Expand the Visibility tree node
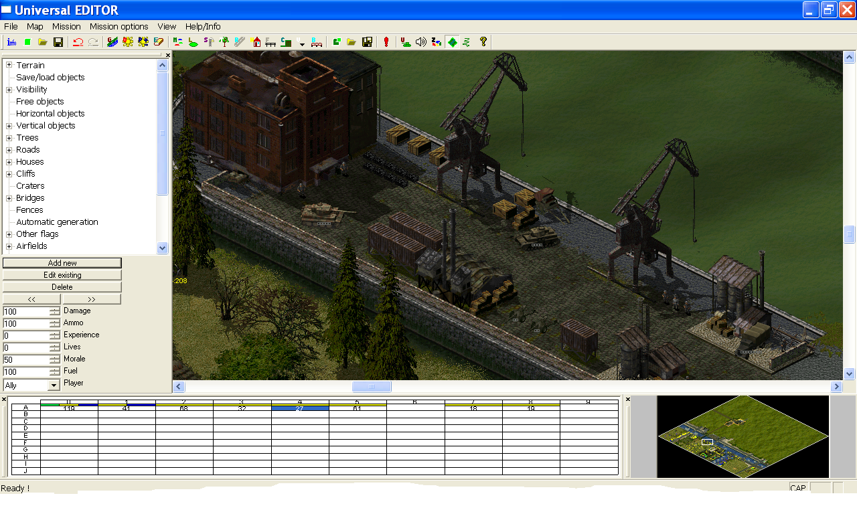Image resolution: width=857 pixels, height=514 pixels. click(9, 89)
